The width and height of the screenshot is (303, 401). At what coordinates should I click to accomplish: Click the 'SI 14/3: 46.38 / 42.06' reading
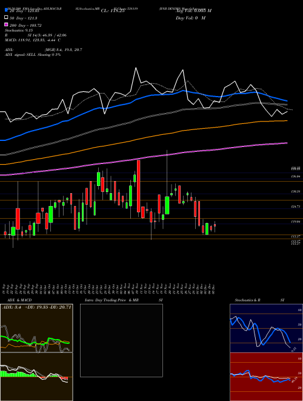pyautogui.click(x=47, y=35)
